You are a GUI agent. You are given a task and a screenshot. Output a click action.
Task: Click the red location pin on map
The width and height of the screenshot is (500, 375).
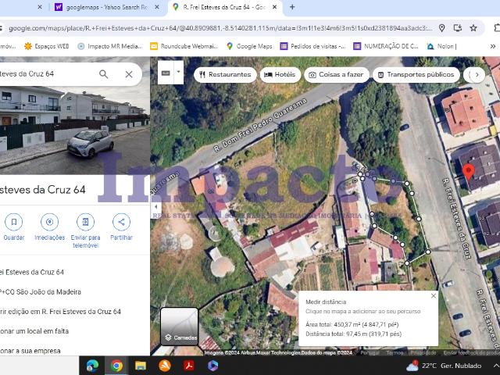(469, 172)
